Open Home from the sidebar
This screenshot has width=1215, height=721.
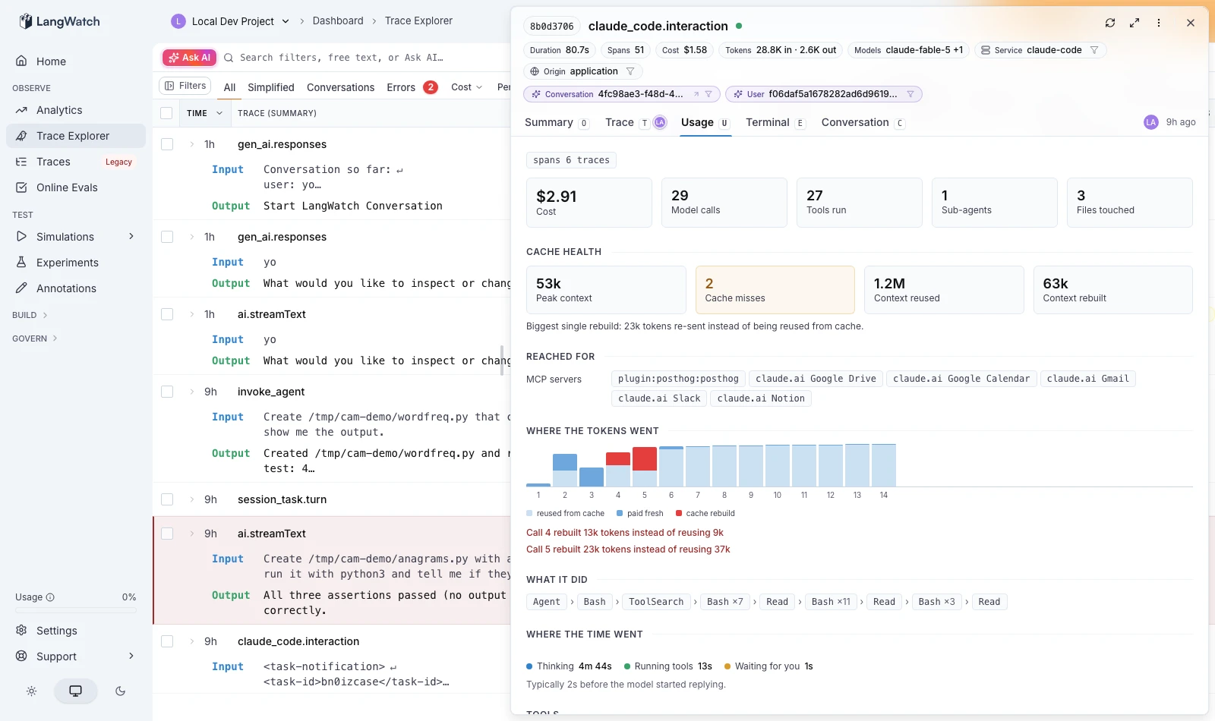click(x=51, y=61)
